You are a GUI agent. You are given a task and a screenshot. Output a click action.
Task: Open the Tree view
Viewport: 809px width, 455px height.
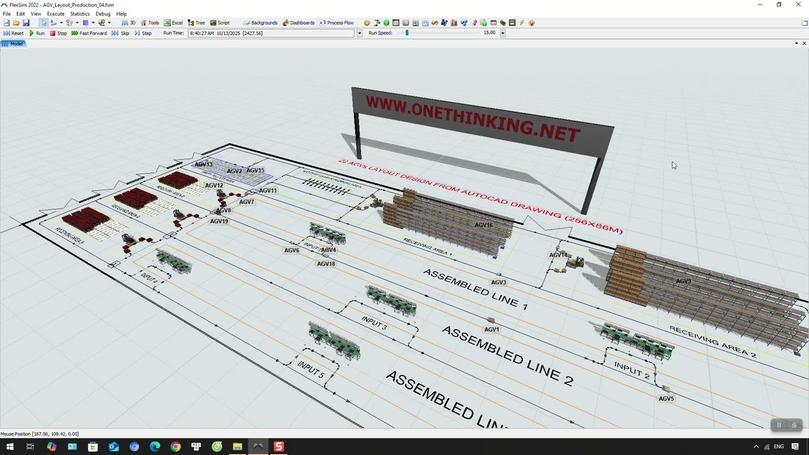coord(196,23)
